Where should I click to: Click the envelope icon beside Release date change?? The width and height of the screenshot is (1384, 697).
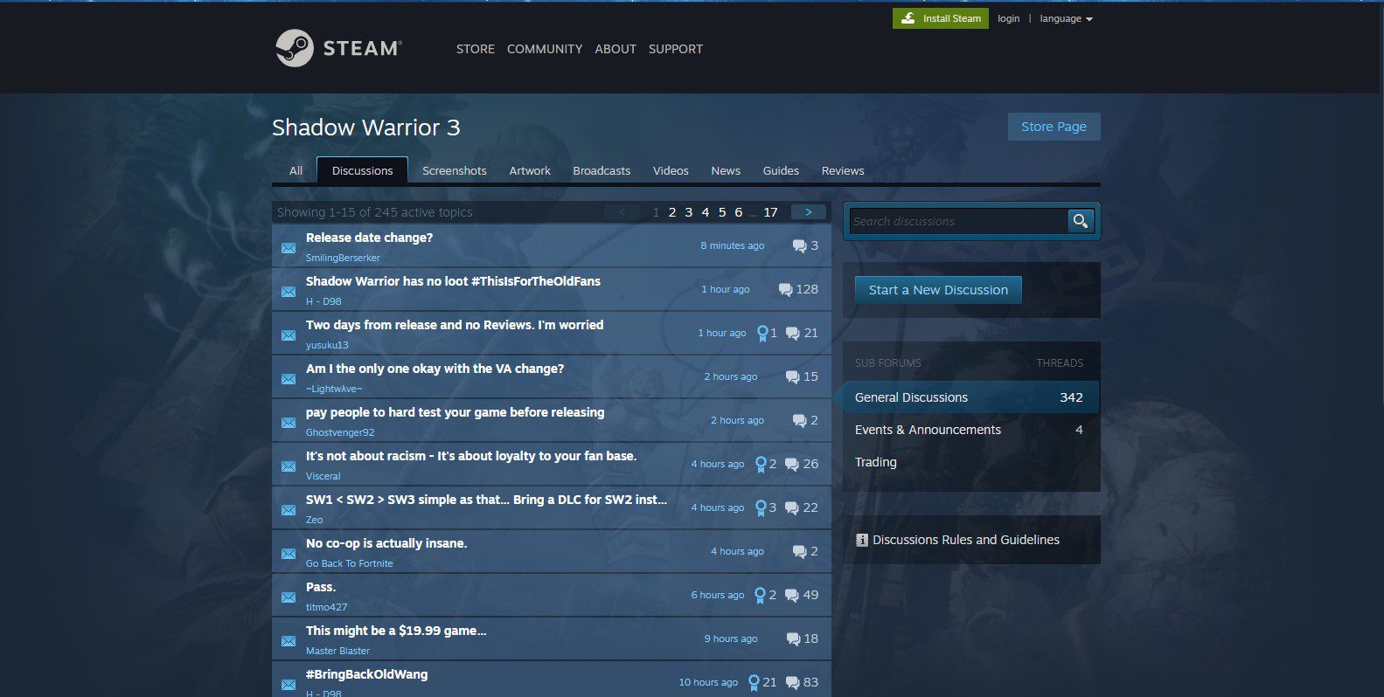(288, 248)
